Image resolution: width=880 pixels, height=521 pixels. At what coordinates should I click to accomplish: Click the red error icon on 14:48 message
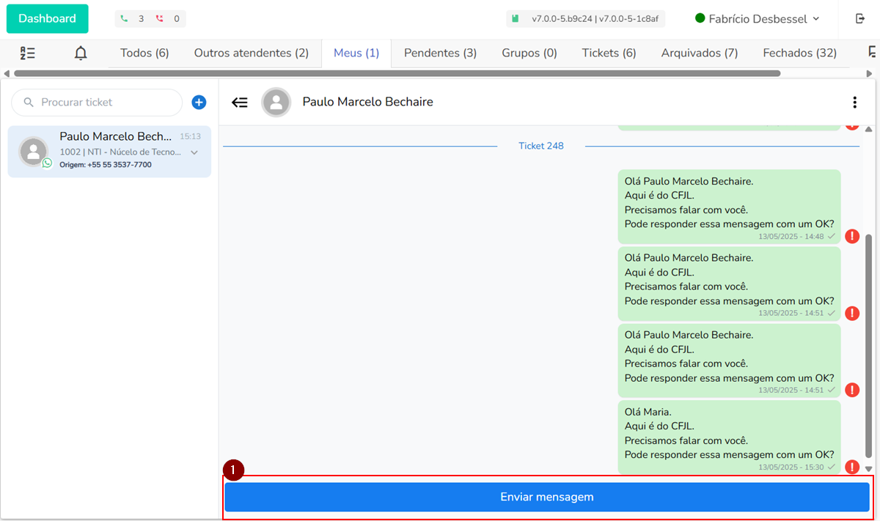(852, 236)
